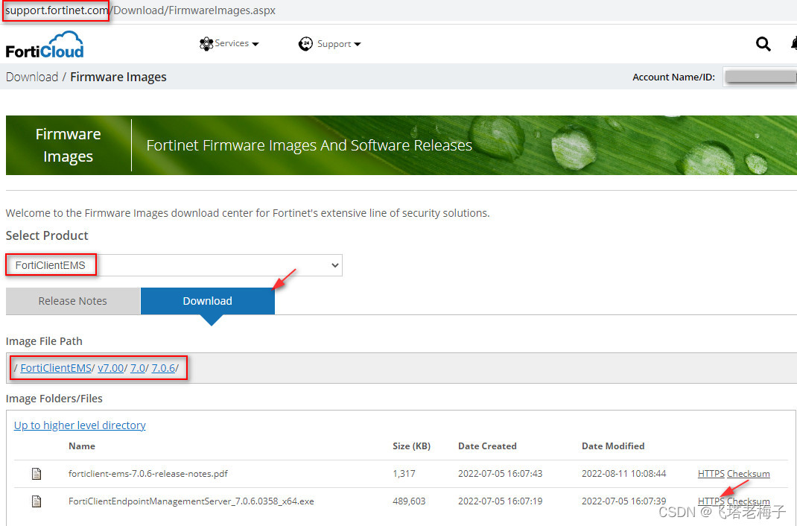View Checksum for release notes PDF
Viewport: 797px width, 526px height.
pyautogui.click(x=748, y=474)
